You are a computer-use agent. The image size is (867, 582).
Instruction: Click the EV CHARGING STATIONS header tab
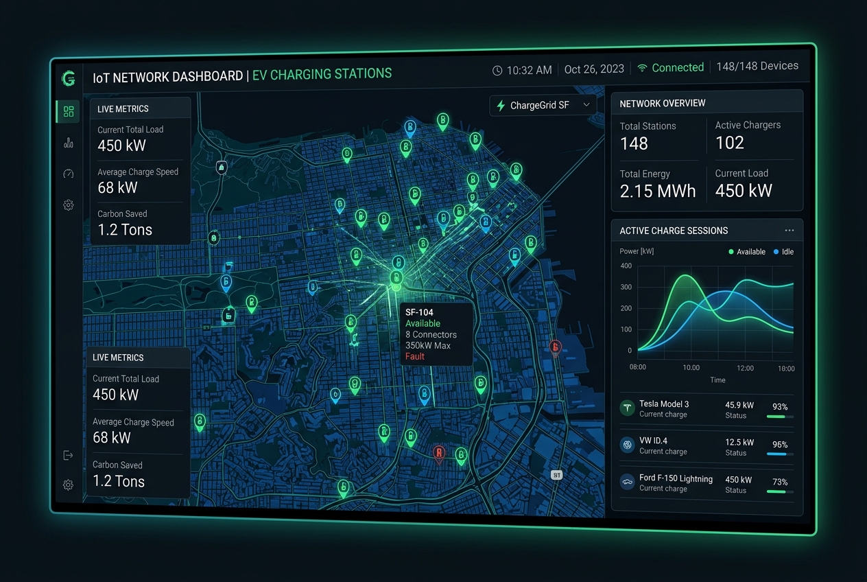[x=322, y=75]
